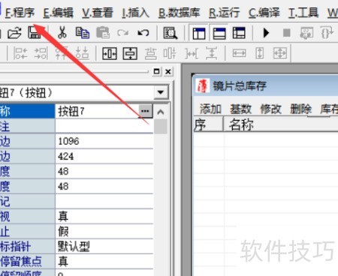Copy using the duplicate pages icon
Screen dimensions: 338x276
click(83, 33)
